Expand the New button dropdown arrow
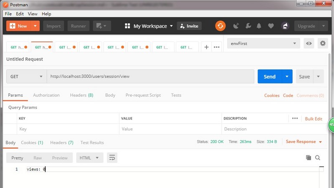This screenshot has height=188, width=334. 35,26
